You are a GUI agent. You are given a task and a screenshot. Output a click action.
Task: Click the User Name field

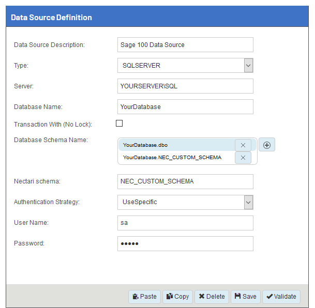coord(185,223)
